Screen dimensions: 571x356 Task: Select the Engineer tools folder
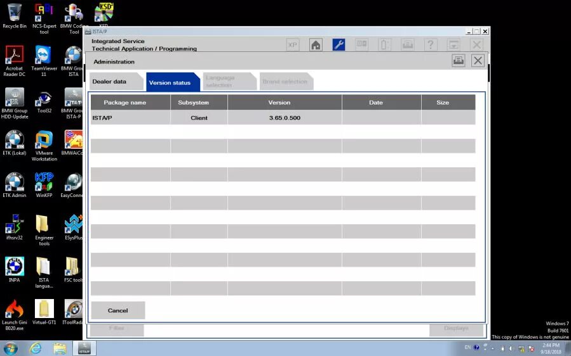click(x=44, y=231)
